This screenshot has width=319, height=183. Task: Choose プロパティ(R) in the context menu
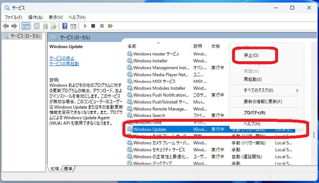(254, 113)
